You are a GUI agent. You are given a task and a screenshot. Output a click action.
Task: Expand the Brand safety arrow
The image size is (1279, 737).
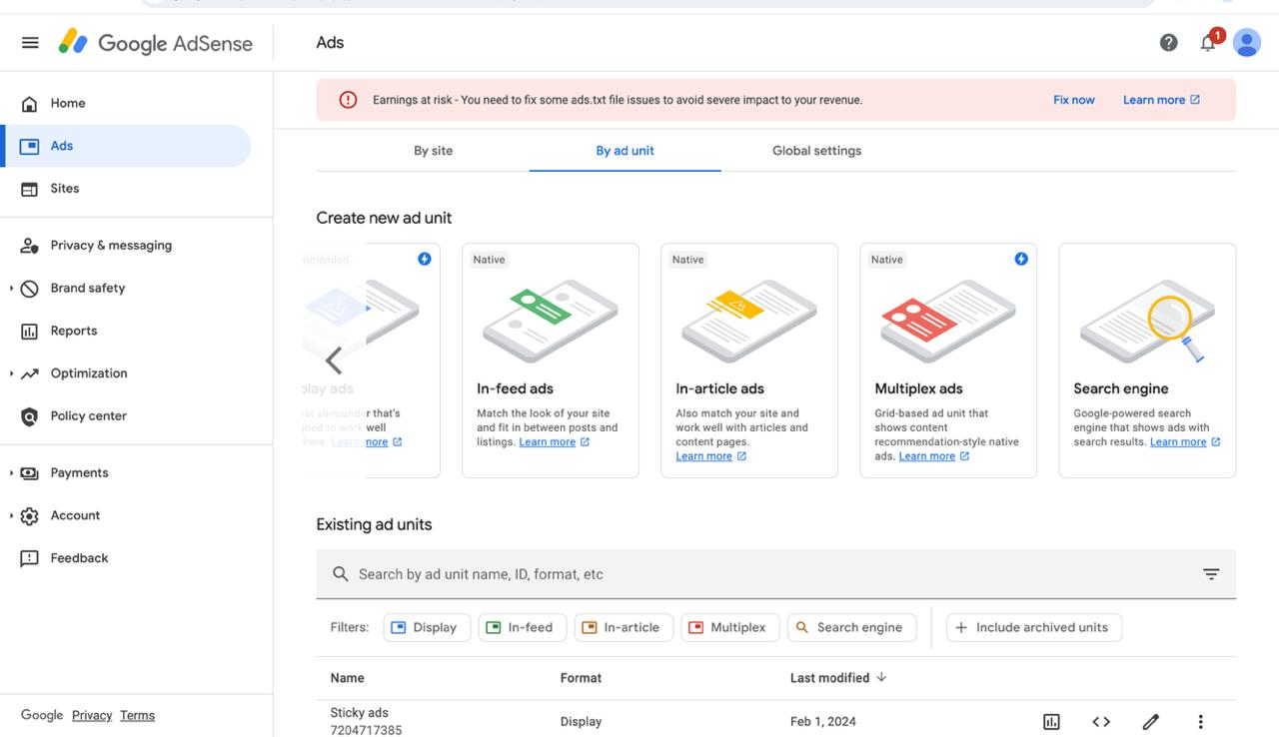[12, 289]
